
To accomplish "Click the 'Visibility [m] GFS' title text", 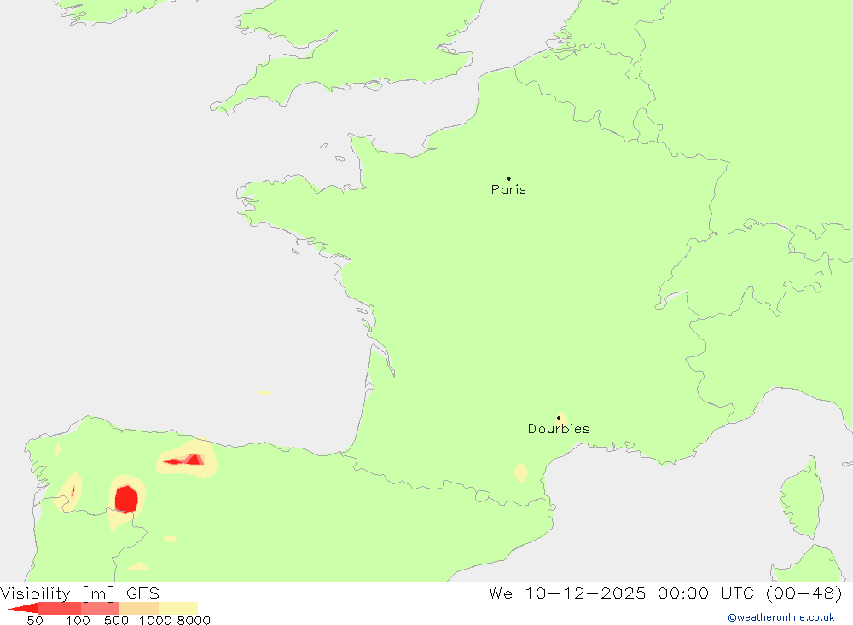I will point(80,593).
